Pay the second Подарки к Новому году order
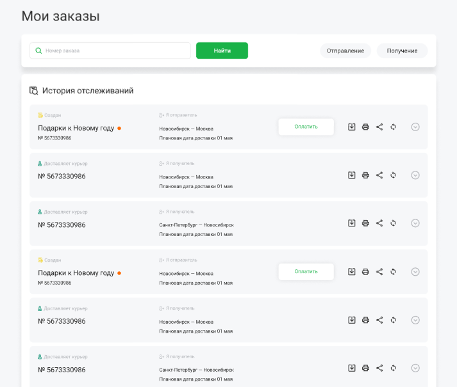 [306, 272]
